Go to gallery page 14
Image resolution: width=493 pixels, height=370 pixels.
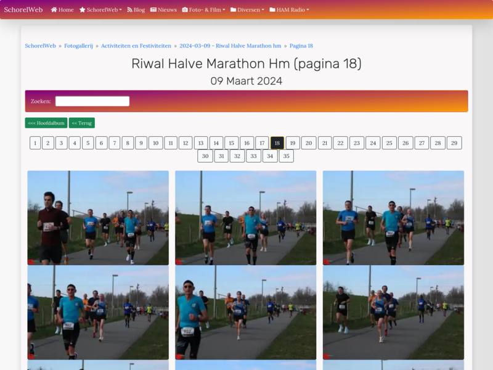(216, 143)
